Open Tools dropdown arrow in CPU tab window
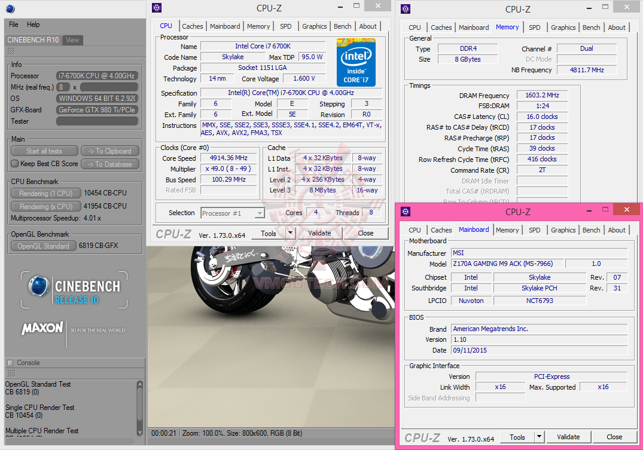643x450 pixels. (x=290, y=233)
